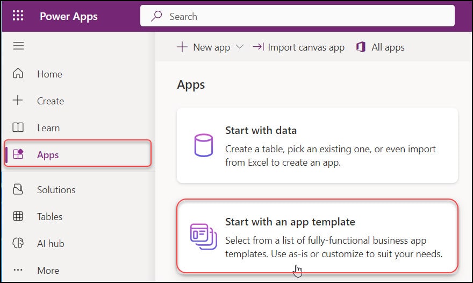The image size is (473, 283).
Task: Click the Apps page heading
Action: pos(191,85)
